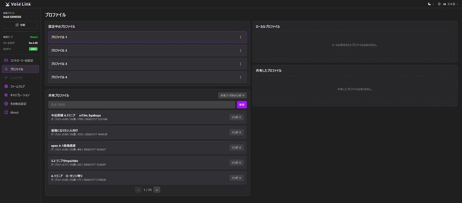This screenshot has width=462, height=203.
Task: Click the 共有したプロファイル heading
Action: pos(269,71)
